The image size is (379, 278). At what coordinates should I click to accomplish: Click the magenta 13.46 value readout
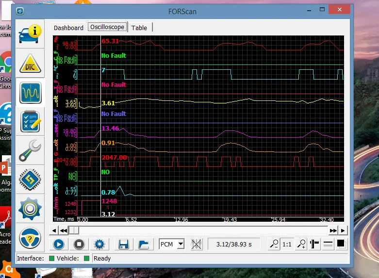(110, 129)
